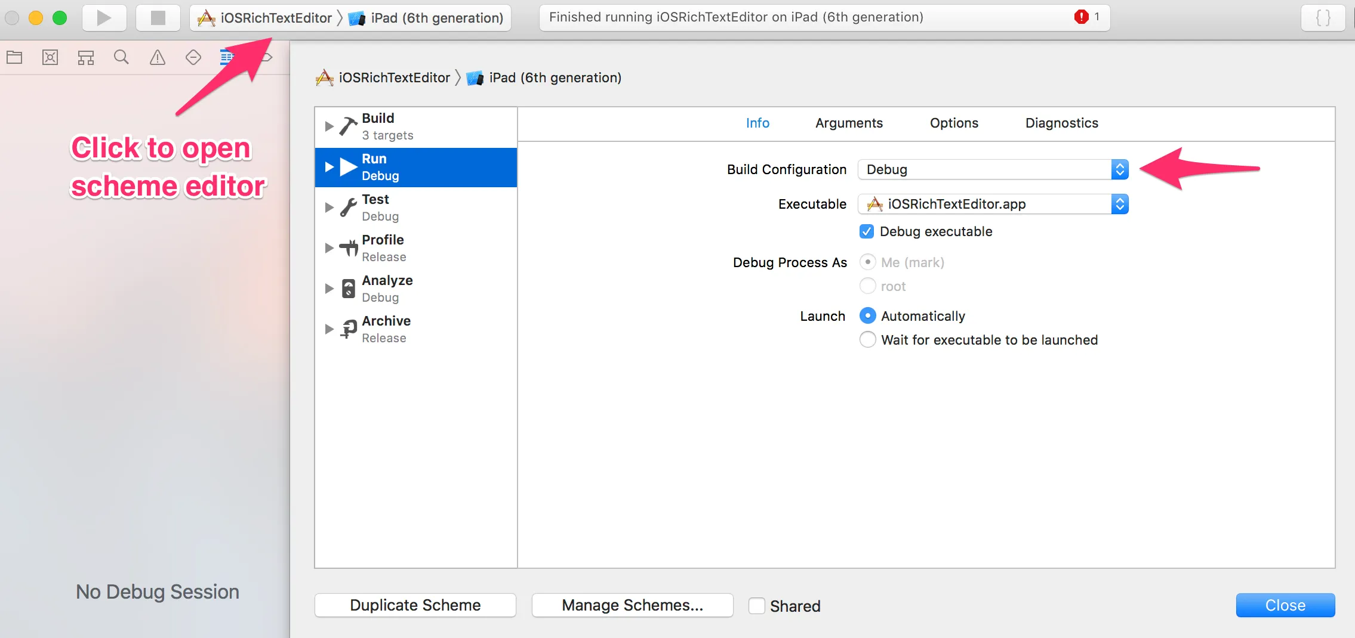
Task: Expand the Build action disclosure triangle
Action: click(329, 126)
